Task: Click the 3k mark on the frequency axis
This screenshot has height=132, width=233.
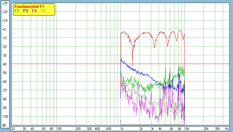Action: point(152,129)
